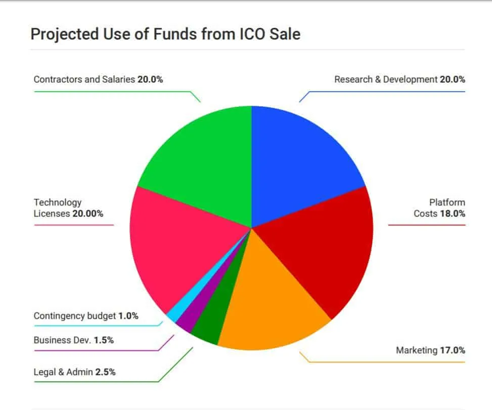This screenshot has width=492, height=410.
Task: Select the purple Business Dev. slice
Action: click(x=186, y=324)
